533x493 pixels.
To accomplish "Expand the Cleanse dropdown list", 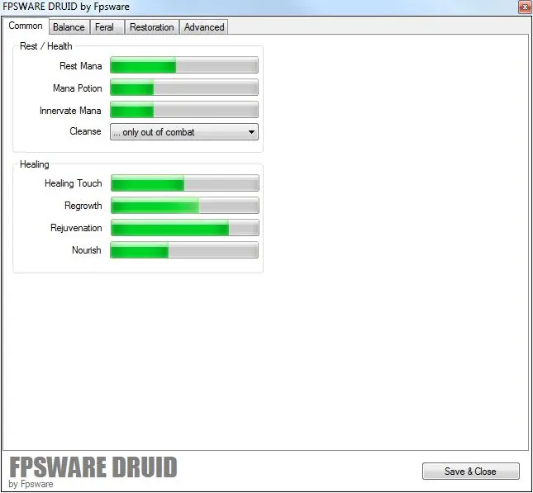I will tap(184, 132).
